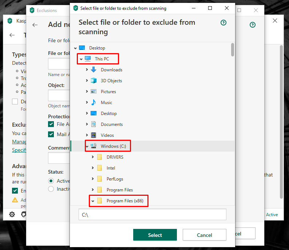The height and width of the screenshot is (250, 289).
Task: Expand the Downloads tree node
Action: 87,70
